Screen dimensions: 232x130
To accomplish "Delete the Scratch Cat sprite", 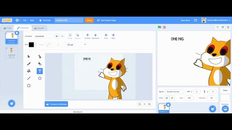I will pos(168,105).
